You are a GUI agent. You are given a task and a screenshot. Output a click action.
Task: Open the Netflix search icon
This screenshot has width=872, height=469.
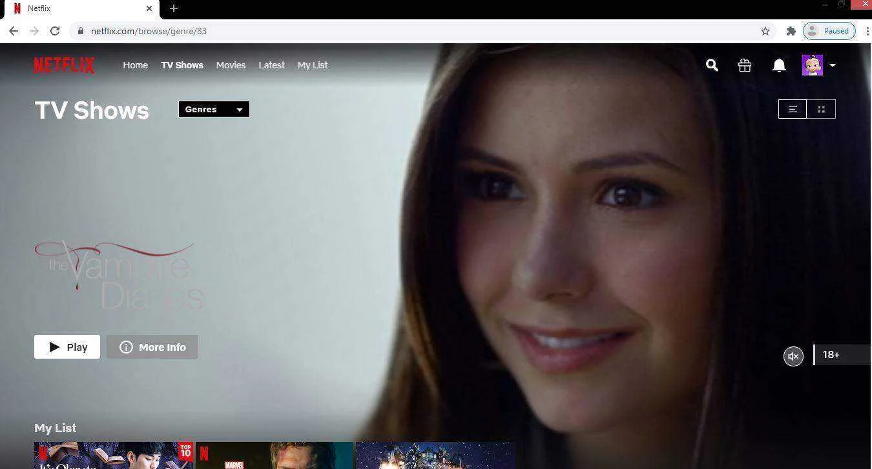click(x=712, y=65)
